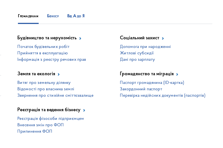Open Витяг про земельну ділянку
Image resolution: width=223 pixels, height=148 pixels.
pos(44,83)
